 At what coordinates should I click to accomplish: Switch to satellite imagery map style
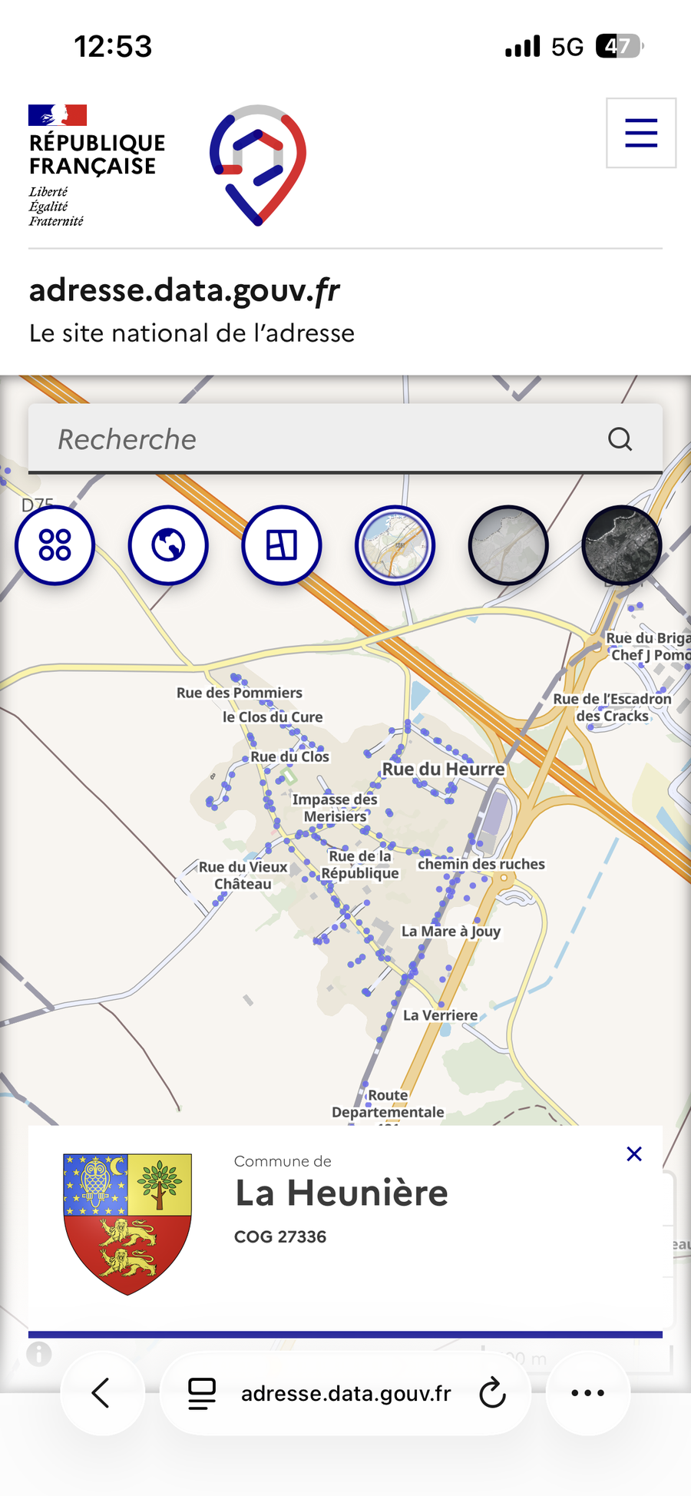621,545
